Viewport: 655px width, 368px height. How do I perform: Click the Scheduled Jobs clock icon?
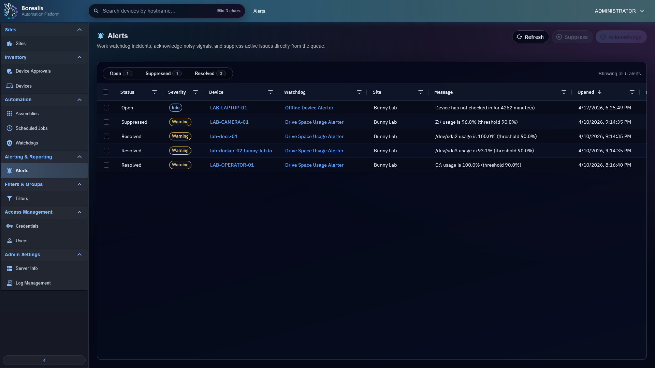10,128
